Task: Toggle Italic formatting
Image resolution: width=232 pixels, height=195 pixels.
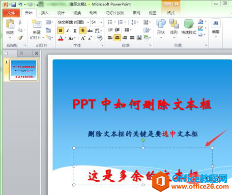Action: coord(68,30)
